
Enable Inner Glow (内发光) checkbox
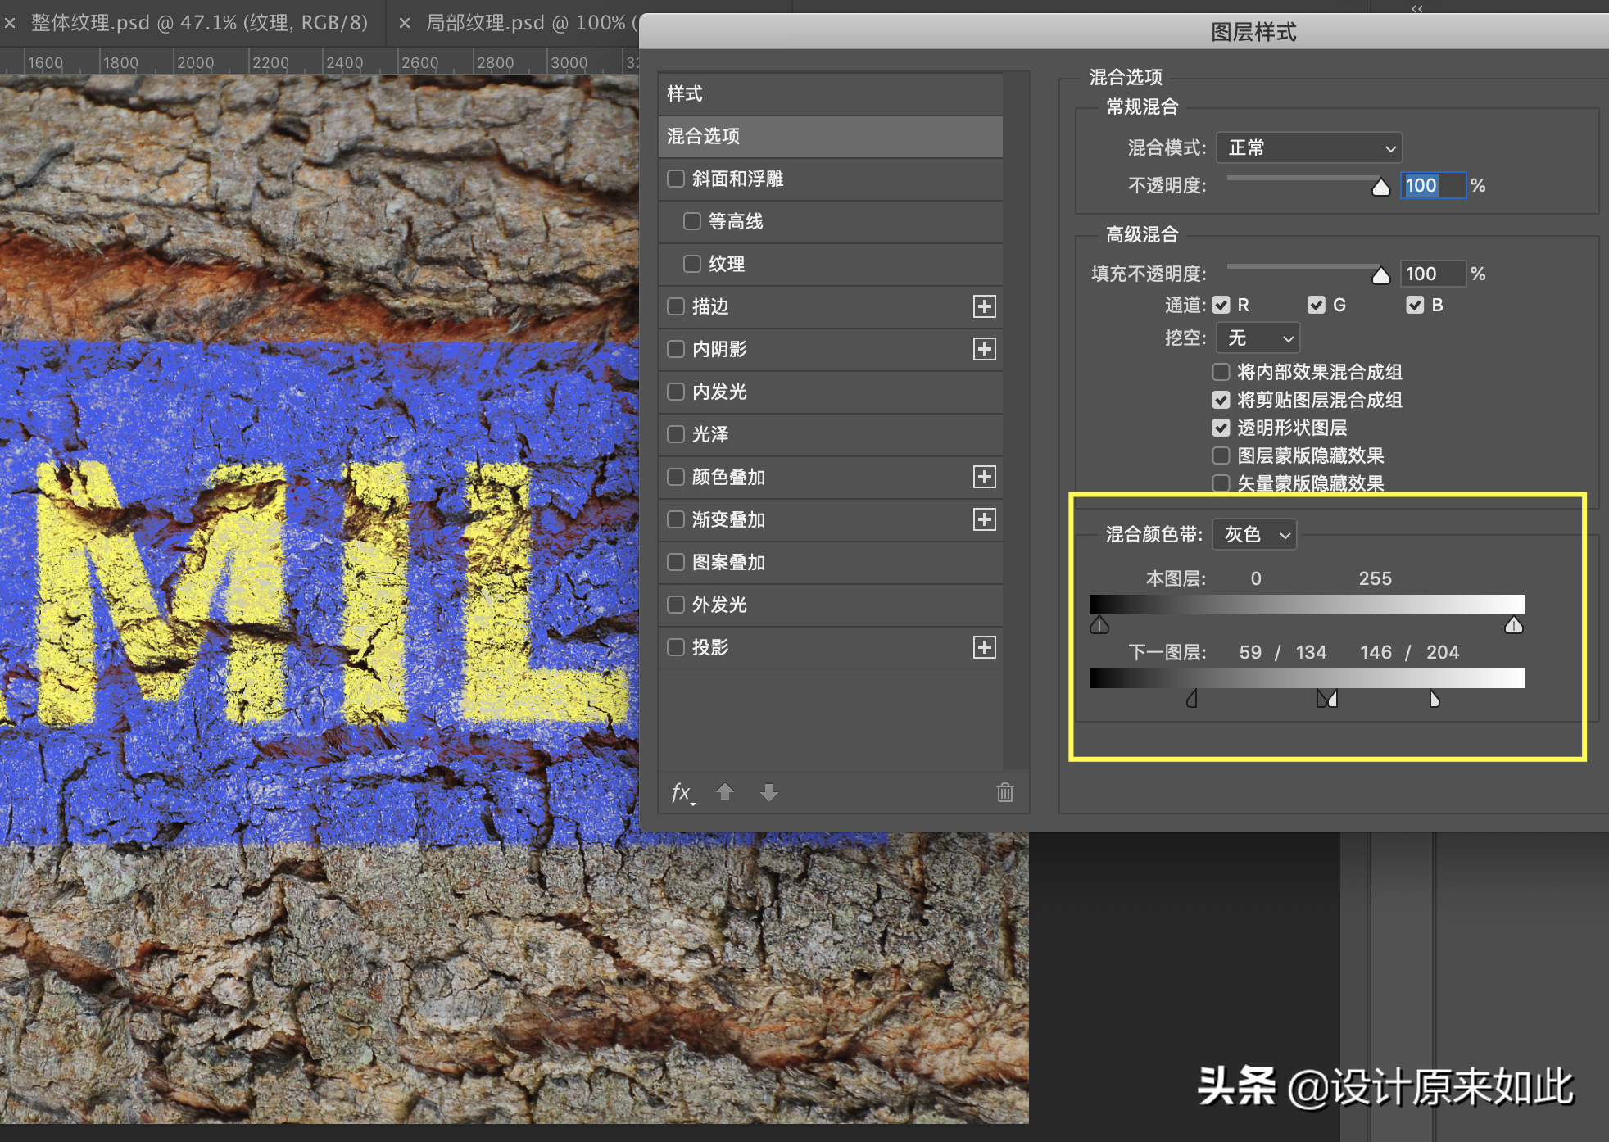[676, 392]
